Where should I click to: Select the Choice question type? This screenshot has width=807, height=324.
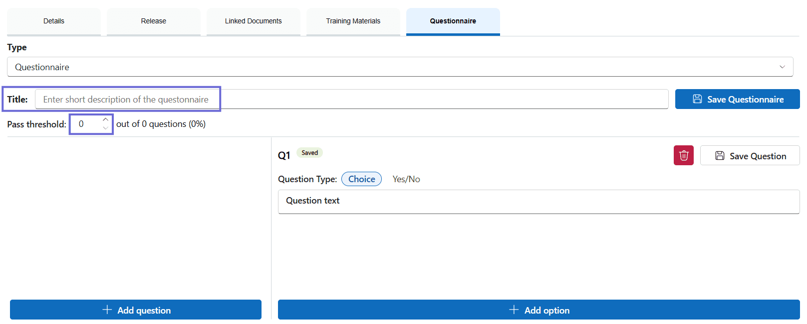pyautogui.click(x=361, y=179)
